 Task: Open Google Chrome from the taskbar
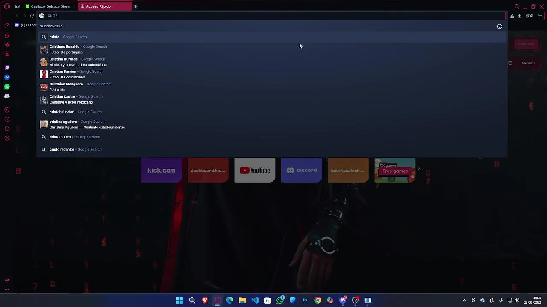318,300
